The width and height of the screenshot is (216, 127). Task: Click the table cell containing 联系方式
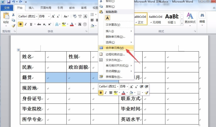coord(131,99)
